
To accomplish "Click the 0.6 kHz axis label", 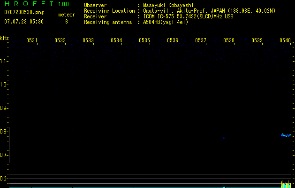I will coord(3,179).
